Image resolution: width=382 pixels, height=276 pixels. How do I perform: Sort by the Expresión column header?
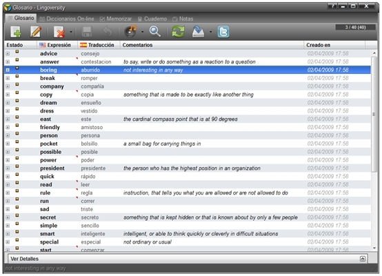pyautogui.click(x=57, y=45)
